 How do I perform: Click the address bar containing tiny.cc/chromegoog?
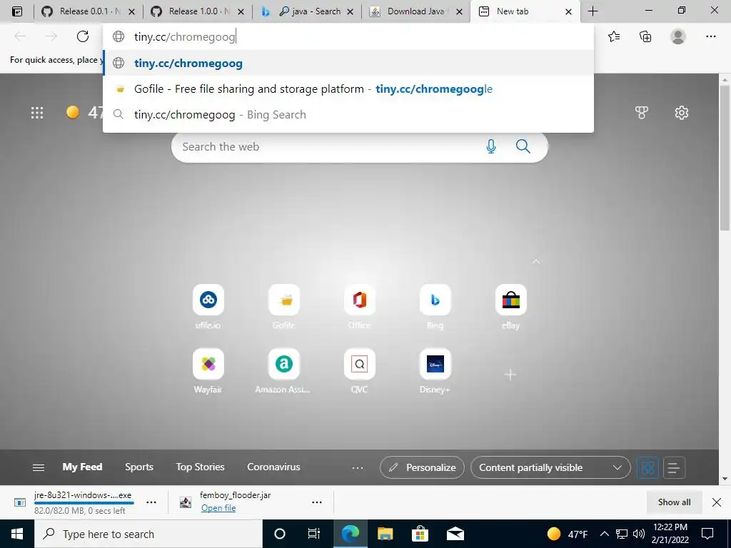pos(348,36)
